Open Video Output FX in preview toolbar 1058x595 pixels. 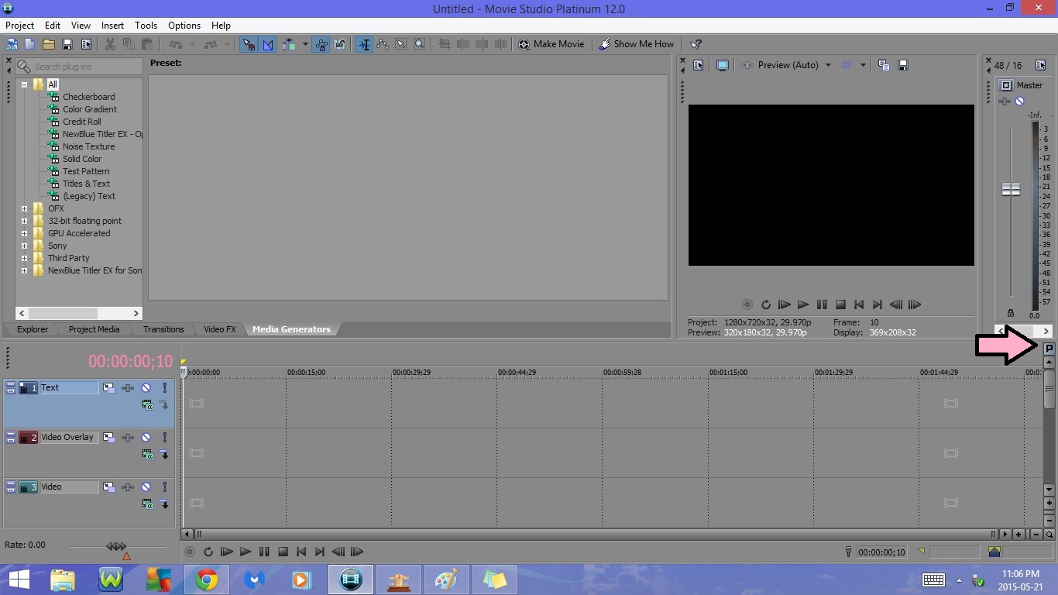pyautogui.click(x=747, y=65)
